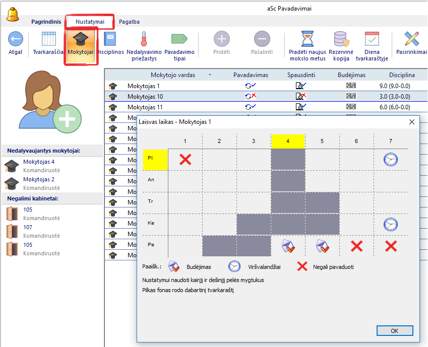Select the Mokytojas 1 row name

(x=143, y=86)
